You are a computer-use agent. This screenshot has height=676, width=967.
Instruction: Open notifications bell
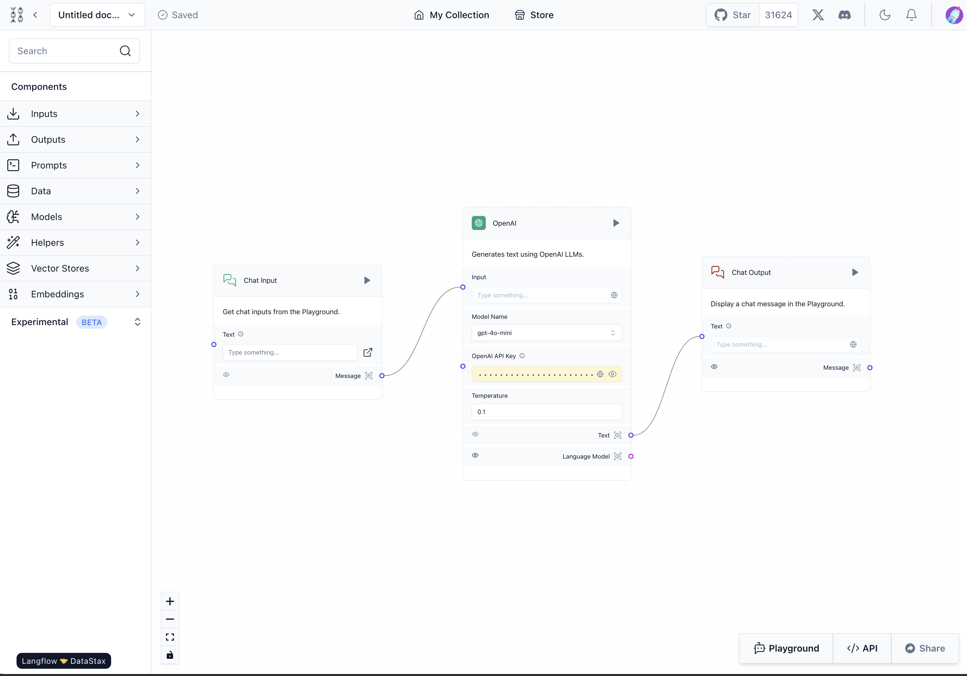pos(911,15)
